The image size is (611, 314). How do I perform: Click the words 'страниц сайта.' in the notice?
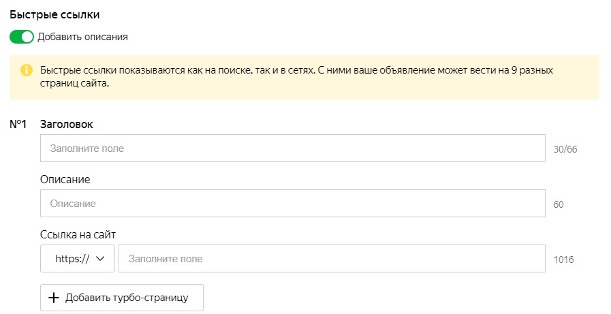74,84
